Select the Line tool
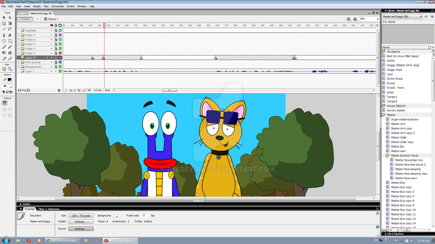The image size is (435, 244). coord(4,29)
